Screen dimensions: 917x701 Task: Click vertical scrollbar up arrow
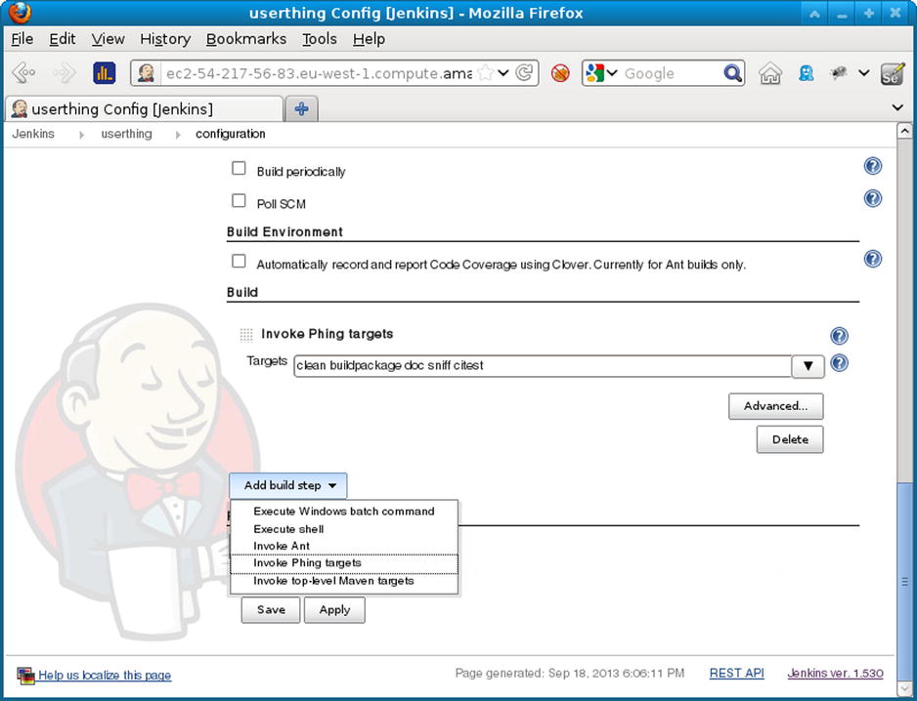[x=904, y=132]
